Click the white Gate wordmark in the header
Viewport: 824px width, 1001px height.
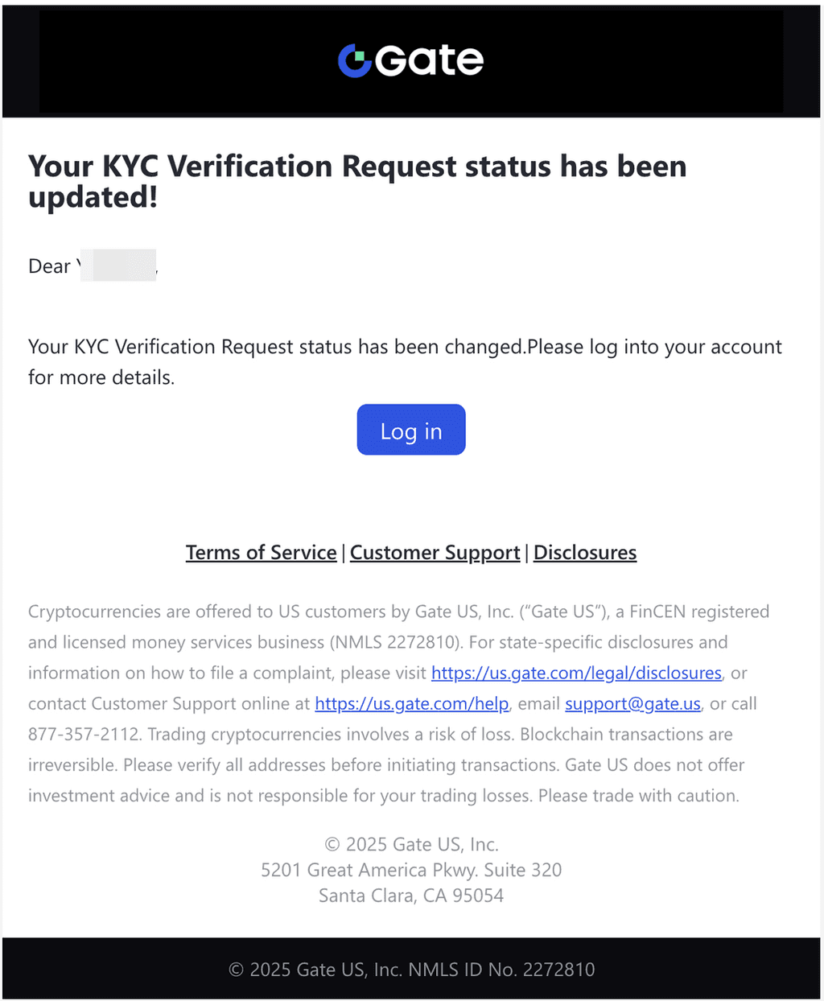point(430,61)
